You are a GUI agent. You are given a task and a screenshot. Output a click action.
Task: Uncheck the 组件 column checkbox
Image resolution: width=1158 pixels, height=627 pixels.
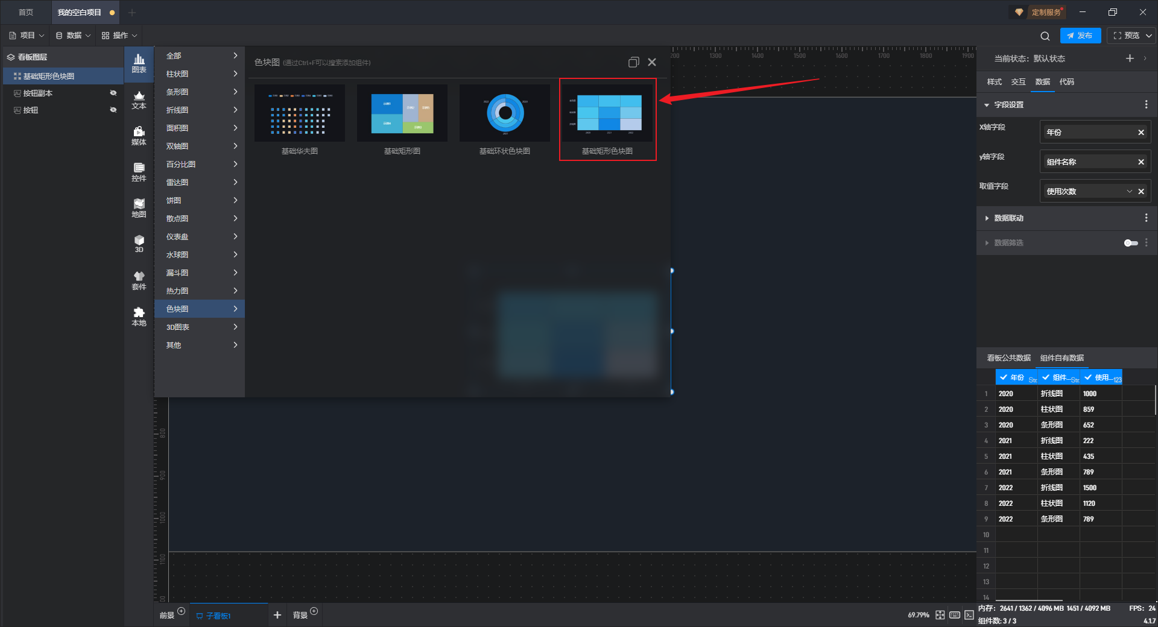tap(1045, 377)
